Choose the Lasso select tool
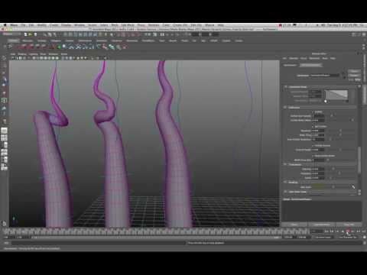 click(4, 66)
